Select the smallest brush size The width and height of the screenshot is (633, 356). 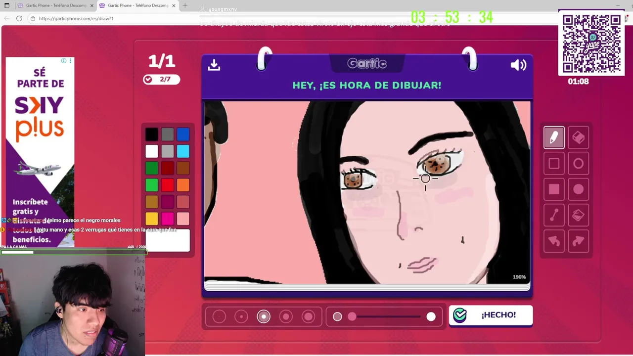219,316
